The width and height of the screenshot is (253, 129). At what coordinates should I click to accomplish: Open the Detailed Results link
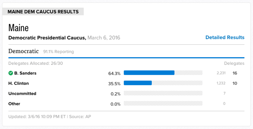[x=225, y=37]
